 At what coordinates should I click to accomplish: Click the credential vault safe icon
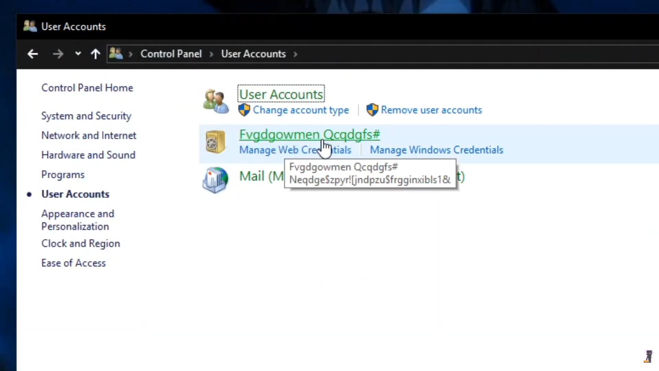click(215, 142)
